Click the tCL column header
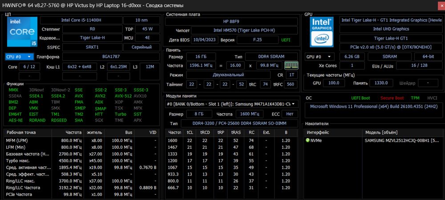The image size is (445, 200). tap(190, 132)
